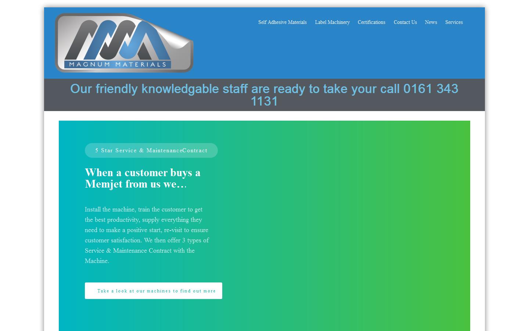View the News page
The width and height of the screenshot is (529, 331).
click(x=431, y=22)
